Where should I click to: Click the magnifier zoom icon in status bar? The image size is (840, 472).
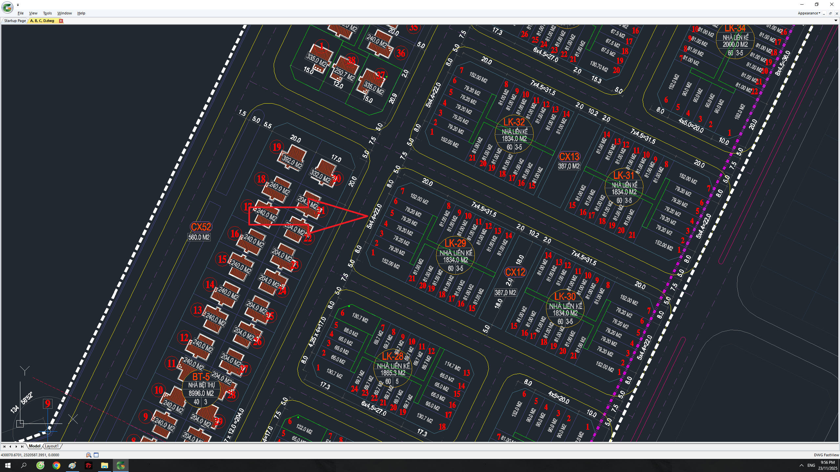89,455
